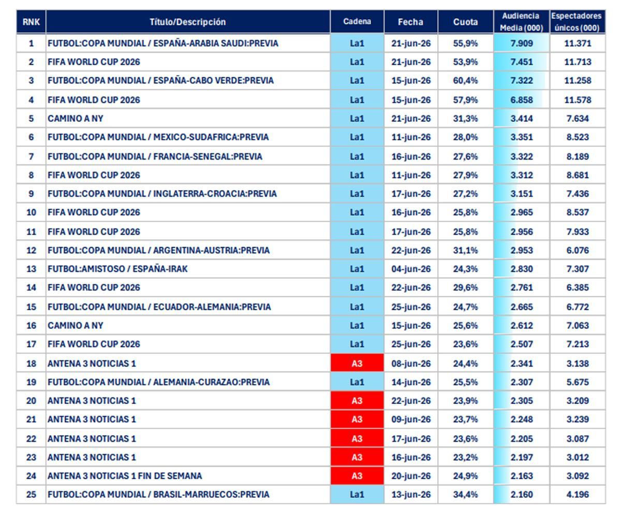Click the Espectadores únicos (000) header

(577, 22)
